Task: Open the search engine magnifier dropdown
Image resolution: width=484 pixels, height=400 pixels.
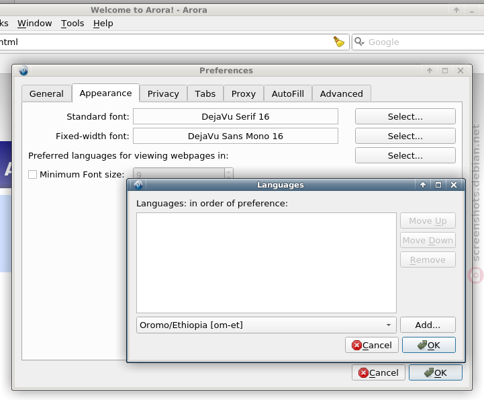Action: [359, 42]
